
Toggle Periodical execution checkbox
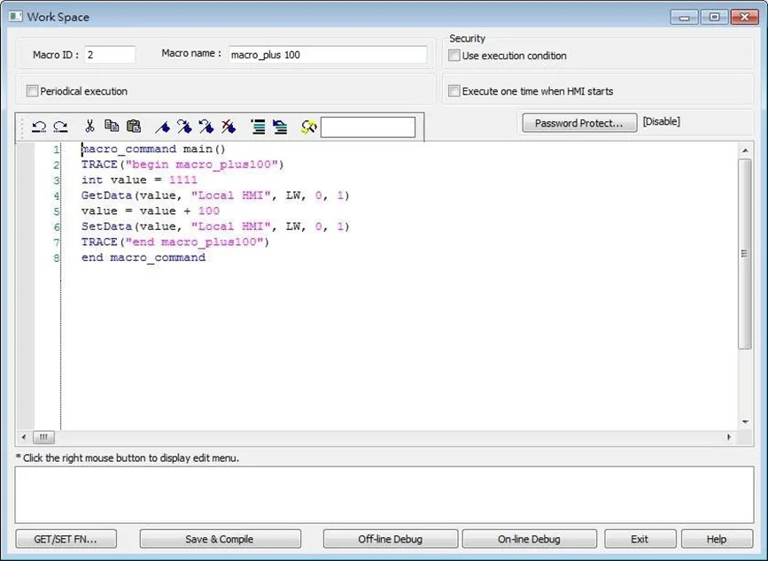(x=32, y=91)
